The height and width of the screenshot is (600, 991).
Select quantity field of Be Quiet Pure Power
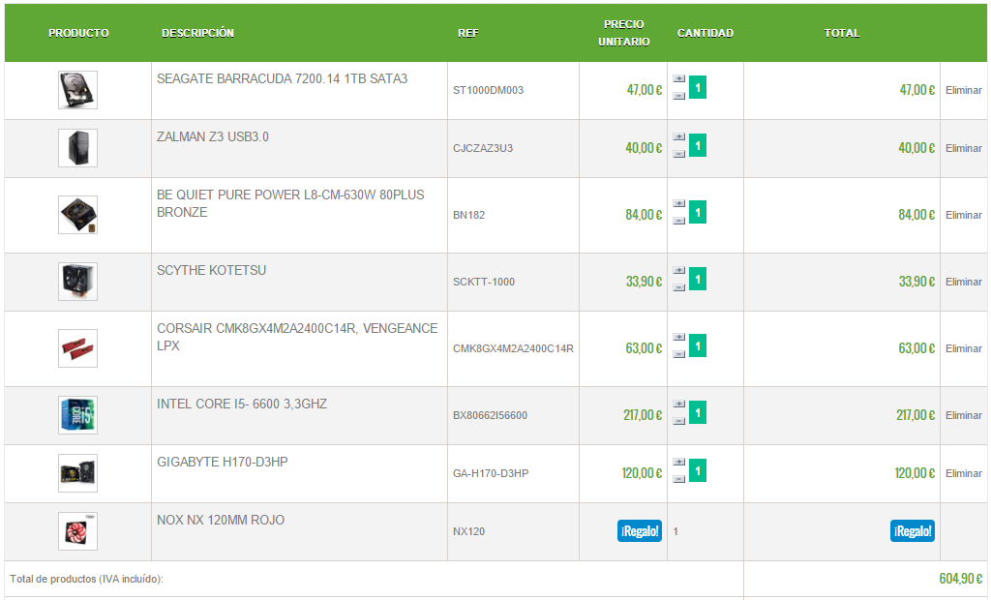coord(698,212)
